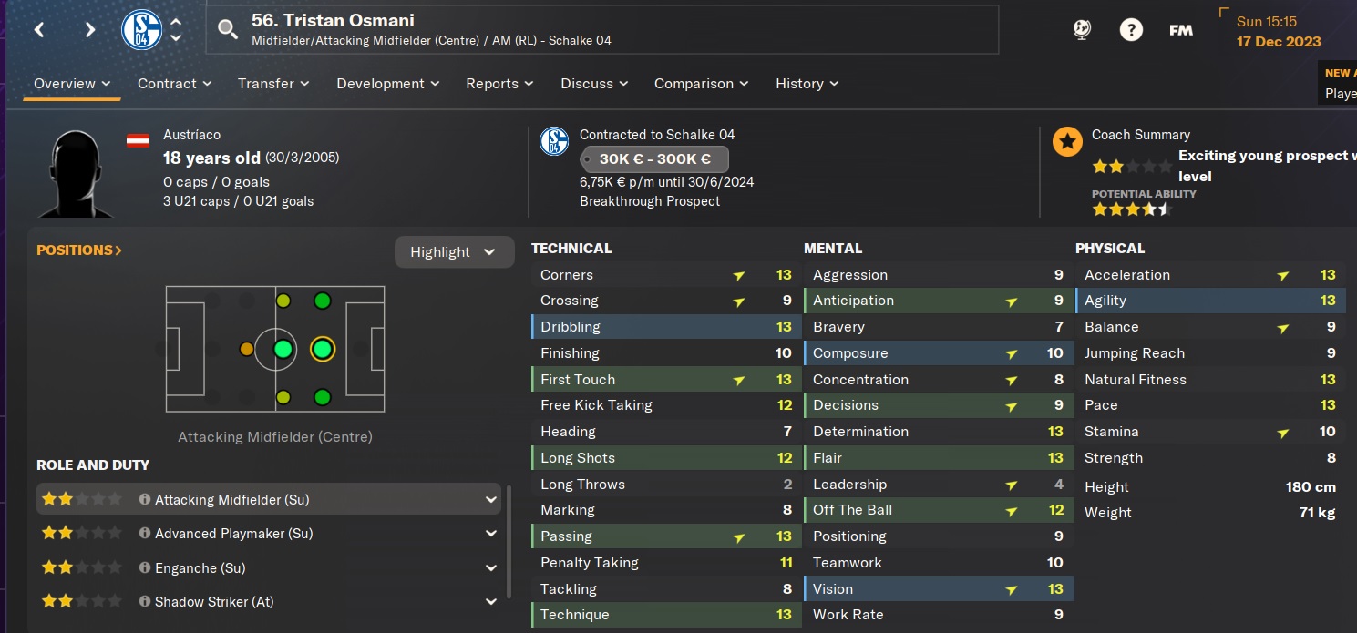Screen dimensions: 1357x633
Task: Select the Attacking Midfielder (Su) role row
Action: coord(268,499)
